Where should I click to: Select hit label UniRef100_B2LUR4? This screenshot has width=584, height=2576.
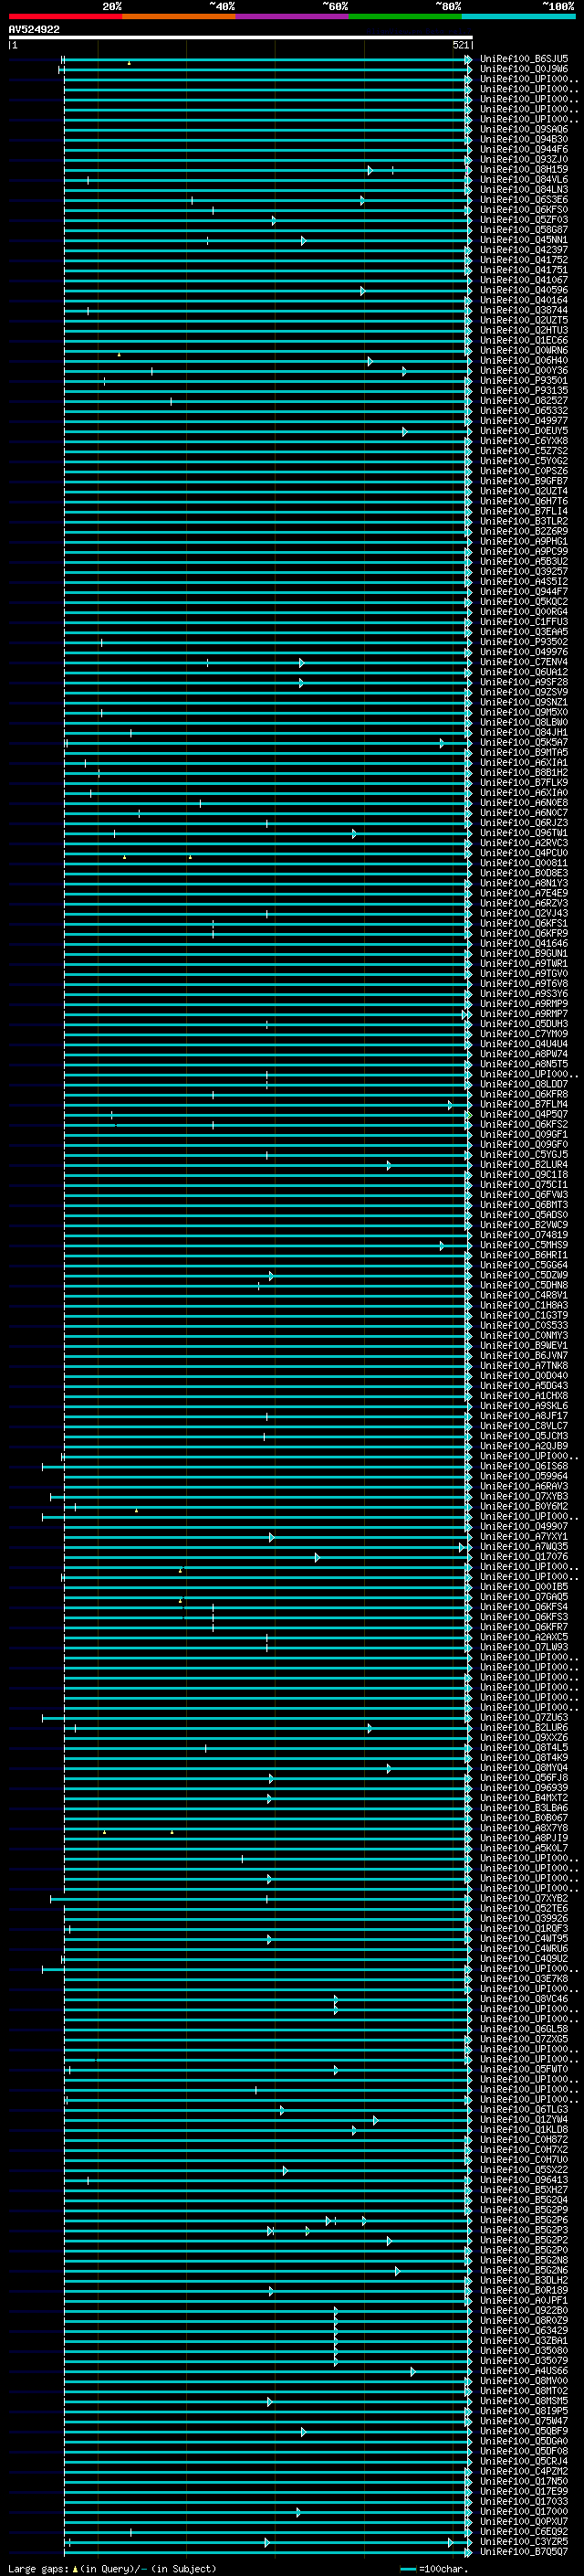pyautogui.click(x=523, y=1164)
